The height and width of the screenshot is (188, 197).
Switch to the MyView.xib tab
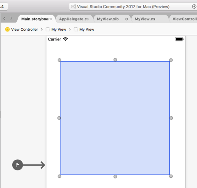coord(108,19)
